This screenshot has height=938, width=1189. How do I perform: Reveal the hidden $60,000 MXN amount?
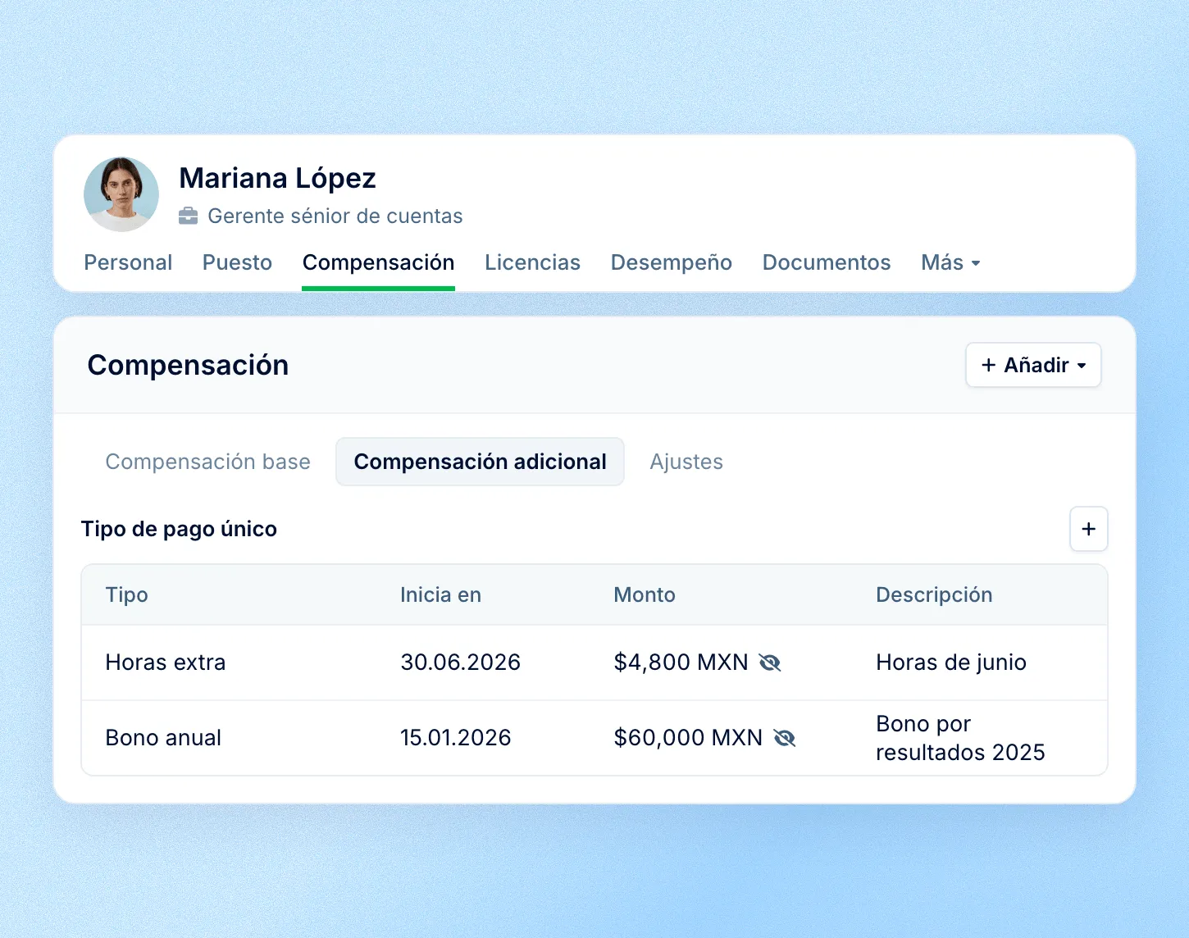785,738
